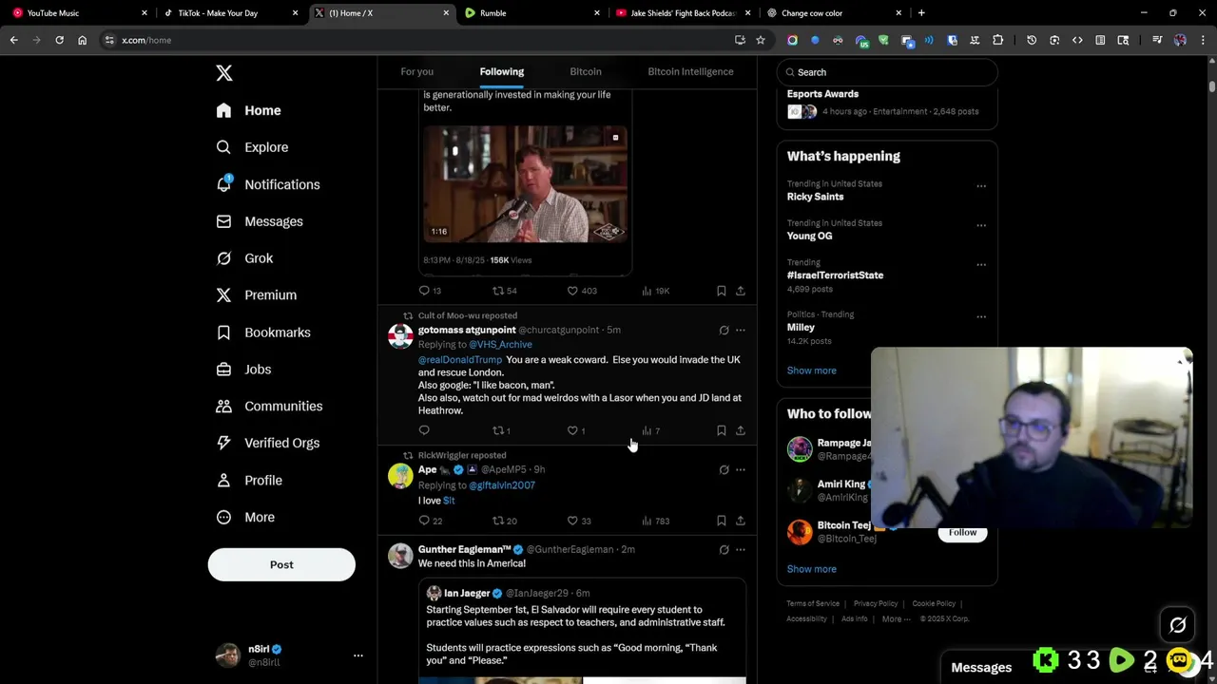Follow Bitcoin Teej
1217x684 pixels.
(x=962, y=533)
